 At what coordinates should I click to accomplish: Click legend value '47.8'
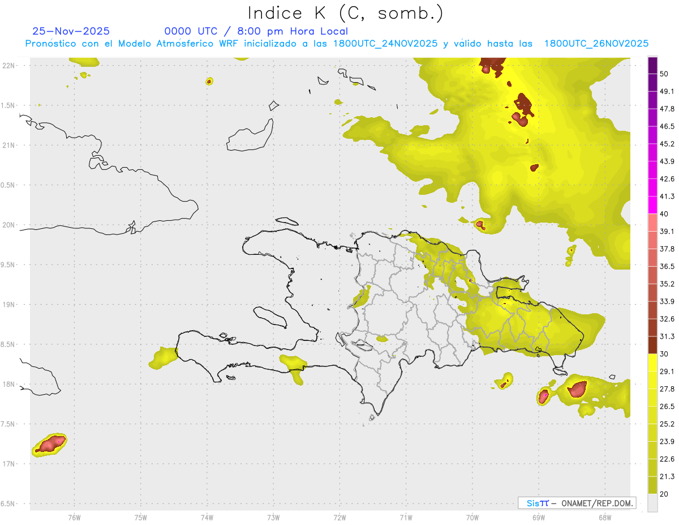point(667,109)
